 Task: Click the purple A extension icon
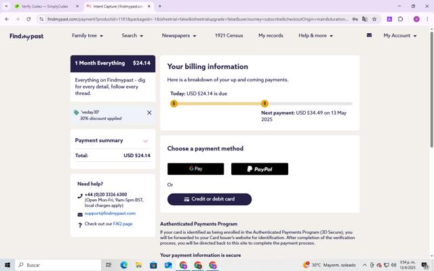coord(389,19)
